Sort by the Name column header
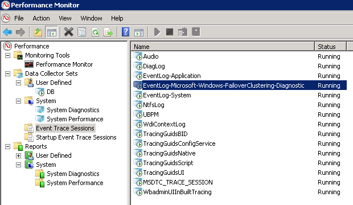Screen dimensions: 353x205 pos(223,47)
